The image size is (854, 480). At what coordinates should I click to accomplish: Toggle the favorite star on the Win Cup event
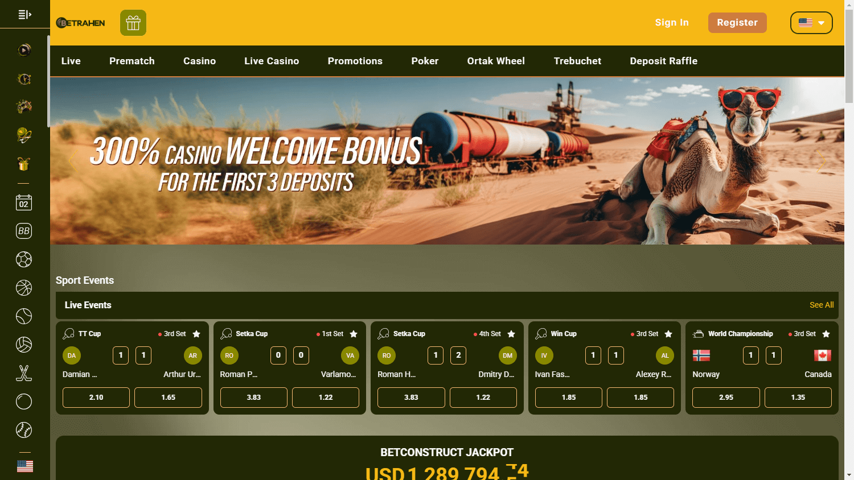click(668, 334)
